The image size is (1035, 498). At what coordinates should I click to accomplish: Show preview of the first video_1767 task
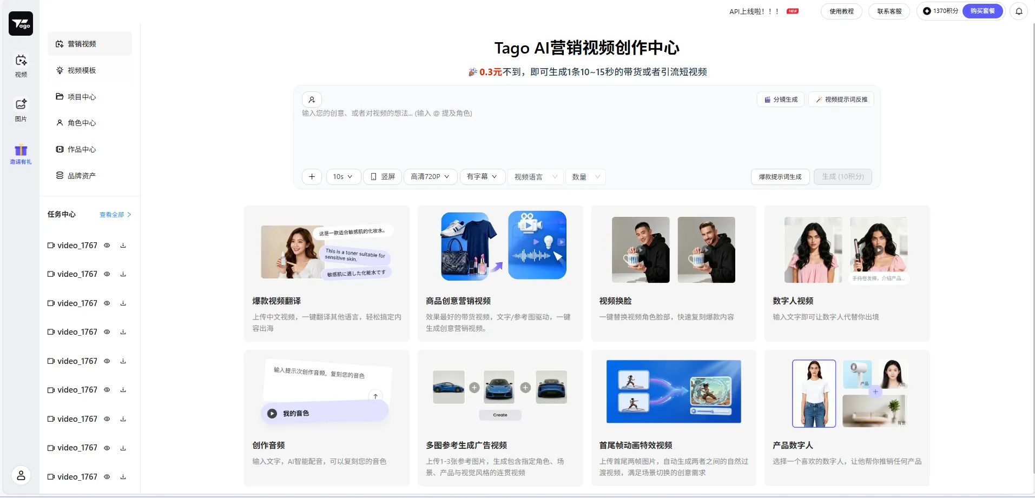pos(107,245)
